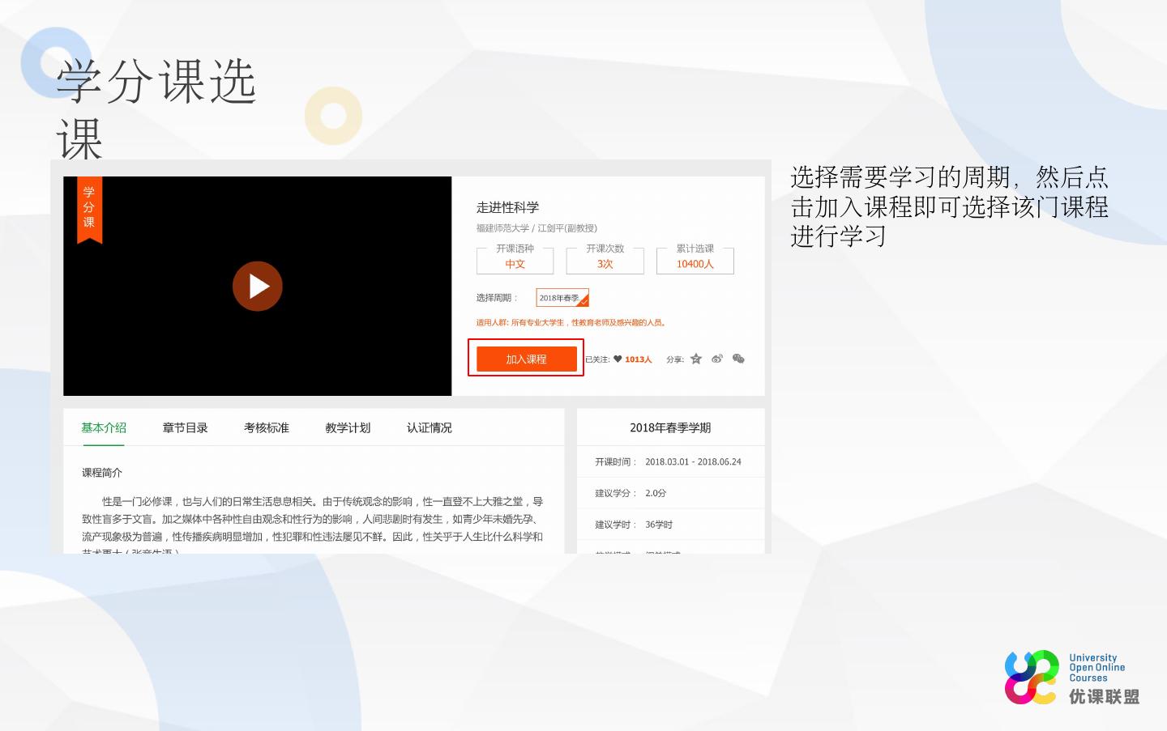This screenshot has width=1167, height=731.
Task: Play the course intro video
Action: [x=258, y=286]
